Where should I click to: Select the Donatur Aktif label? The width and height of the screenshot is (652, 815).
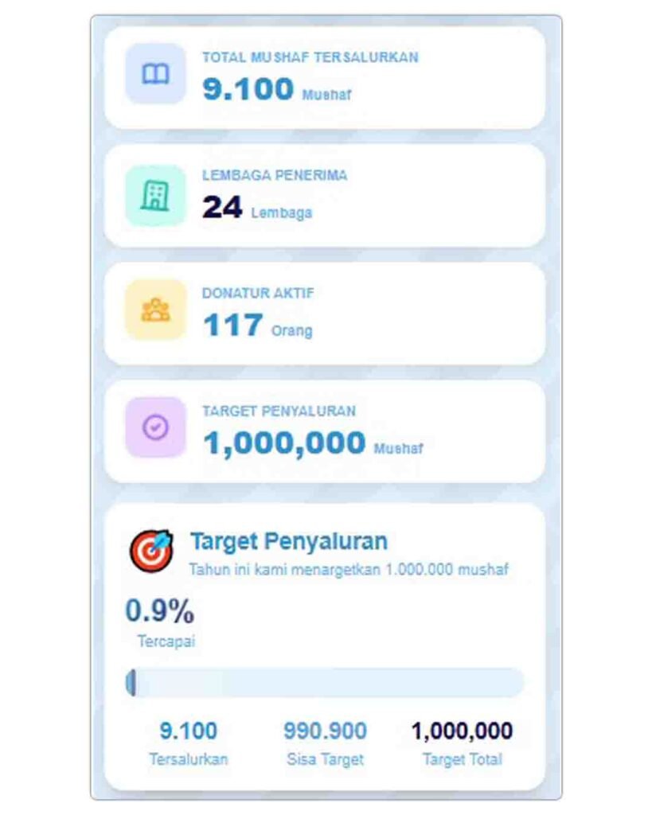[x=258, y=293]
